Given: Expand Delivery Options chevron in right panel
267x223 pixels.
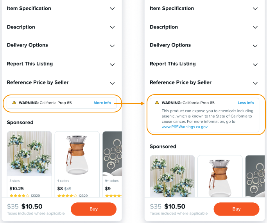Looking at the screenshot, I should pos(255,46).
